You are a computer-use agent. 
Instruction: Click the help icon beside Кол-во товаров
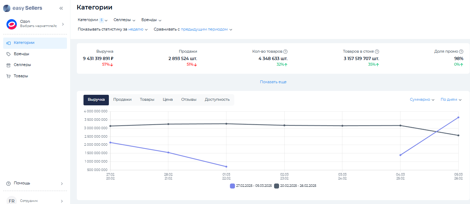tap(285, 52)
